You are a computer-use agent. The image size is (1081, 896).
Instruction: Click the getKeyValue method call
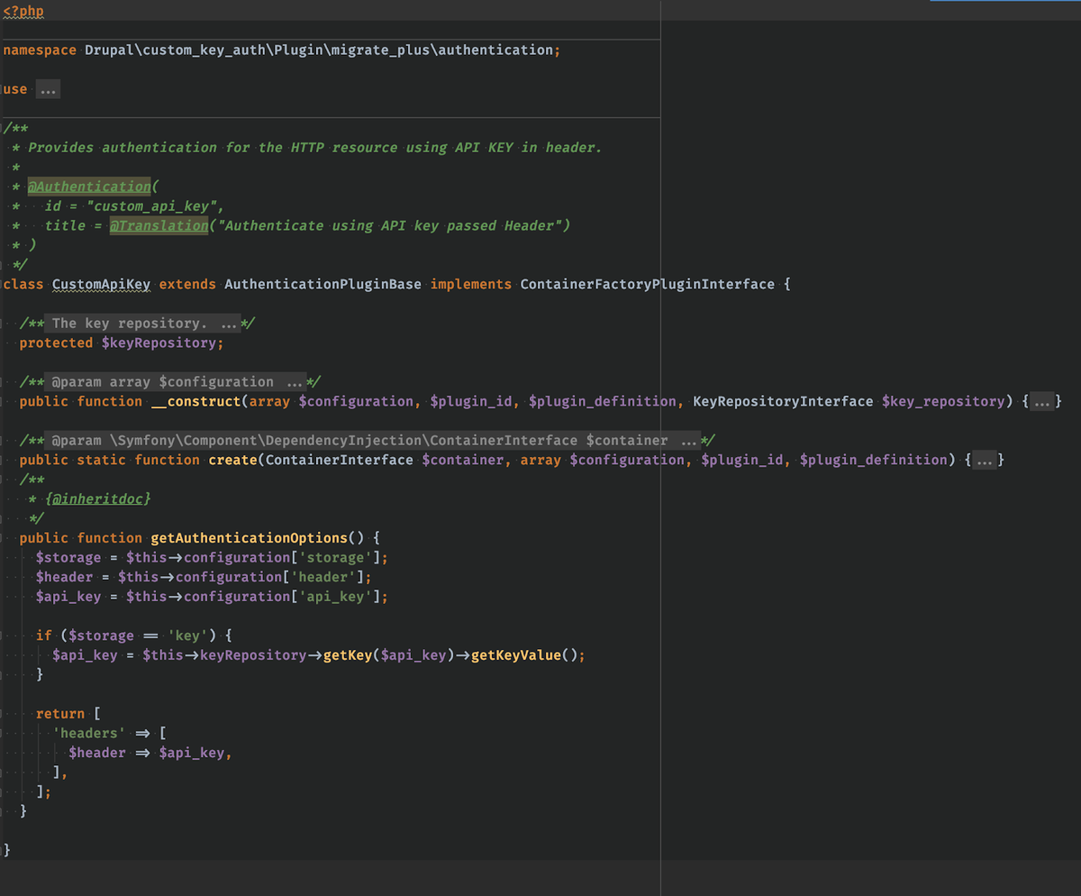point(515,655)
